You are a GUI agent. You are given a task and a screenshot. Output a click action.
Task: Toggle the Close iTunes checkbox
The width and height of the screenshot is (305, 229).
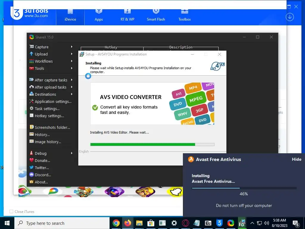coord(12,211)
